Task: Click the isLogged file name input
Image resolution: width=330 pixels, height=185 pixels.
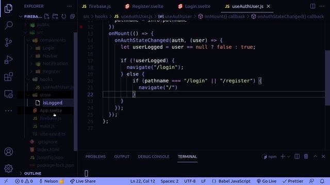Action: pyautogui.click(x=58, y=103)
